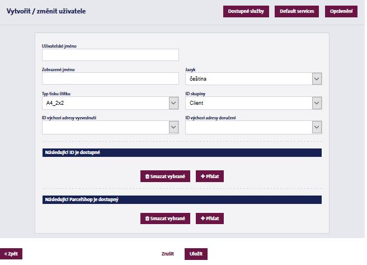The width and height of the screenshot is (367, 265).
Task: Click the Default services button
Action: (297, 11)
